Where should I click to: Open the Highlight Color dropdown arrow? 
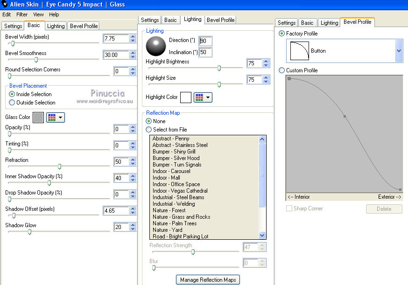coord(208,97)
